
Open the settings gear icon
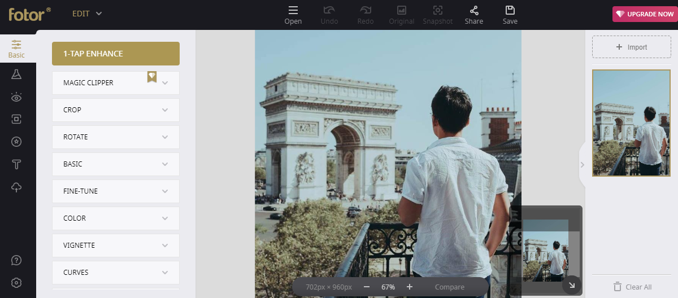tap(16, 283)
